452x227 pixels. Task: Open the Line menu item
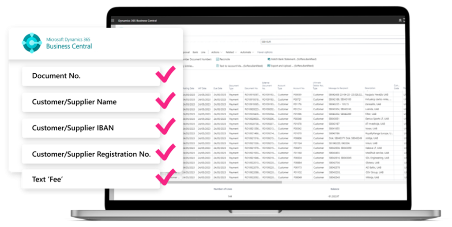(203, 52)
